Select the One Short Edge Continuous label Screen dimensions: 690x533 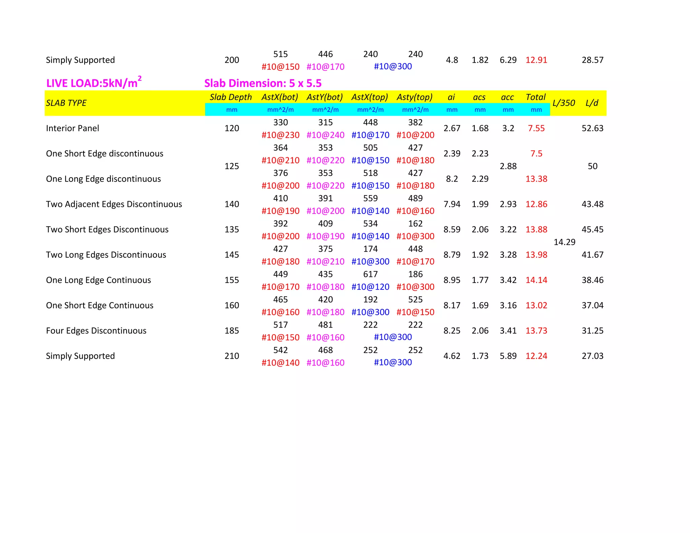click(x=99, y=306)
